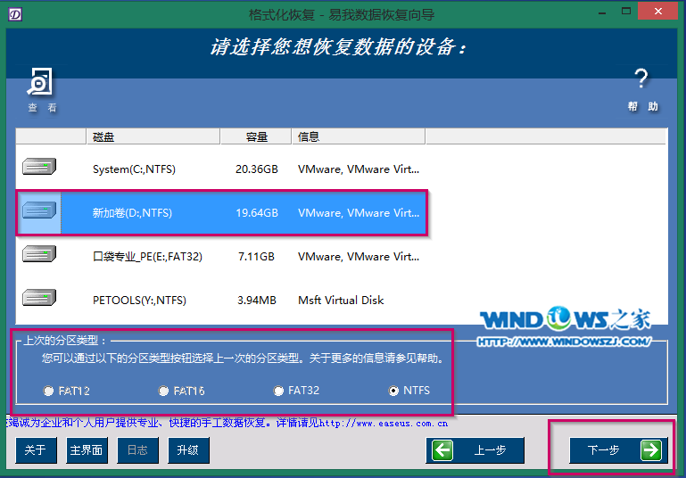
Task: Go back with 上一步 button
Action: click(475, 450)
